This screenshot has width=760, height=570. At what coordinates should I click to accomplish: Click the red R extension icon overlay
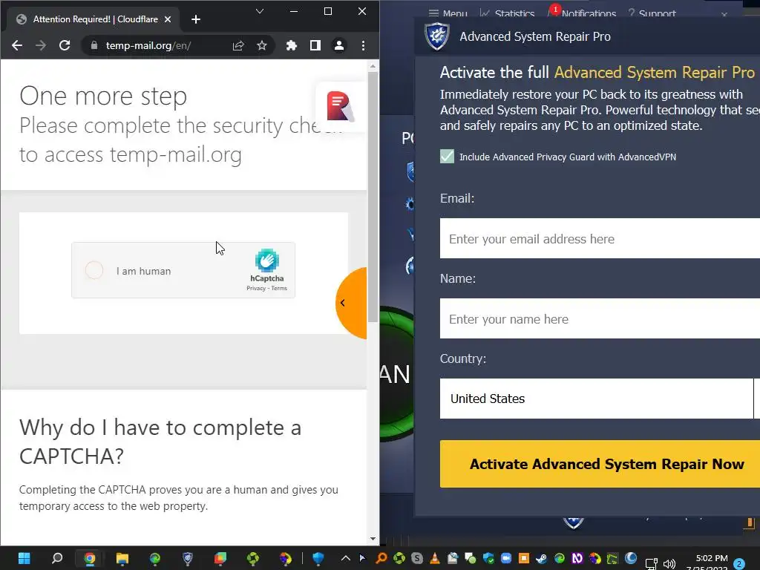(x=339, y=105)
